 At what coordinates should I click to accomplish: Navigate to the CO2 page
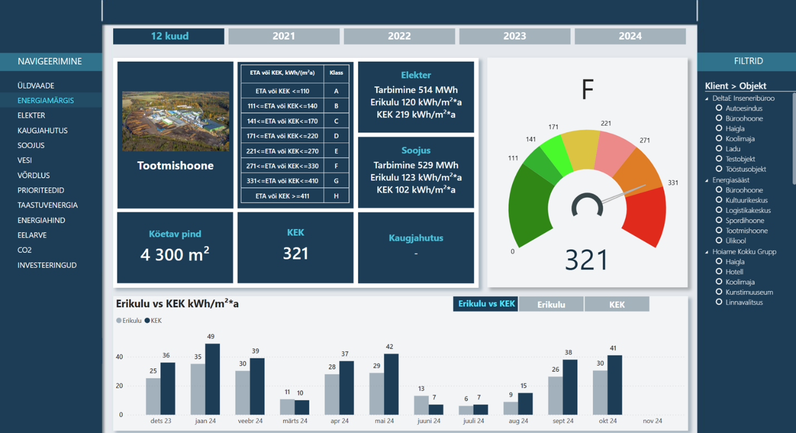pos(24,250)
